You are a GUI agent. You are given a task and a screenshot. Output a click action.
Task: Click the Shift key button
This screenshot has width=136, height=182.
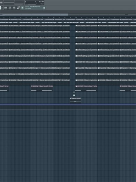(6, 8)
